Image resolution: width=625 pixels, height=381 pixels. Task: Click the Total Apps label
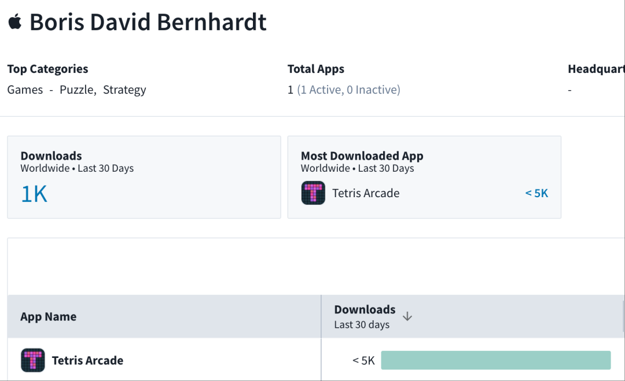(316, 69)
